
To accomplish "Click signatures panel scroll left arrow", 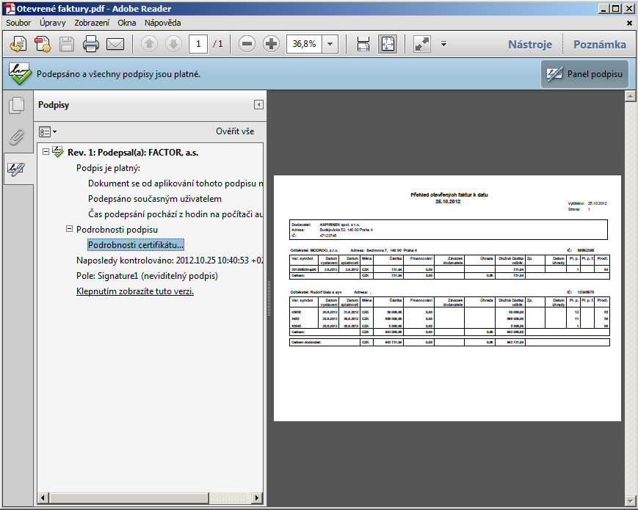I will pos(43,498).
